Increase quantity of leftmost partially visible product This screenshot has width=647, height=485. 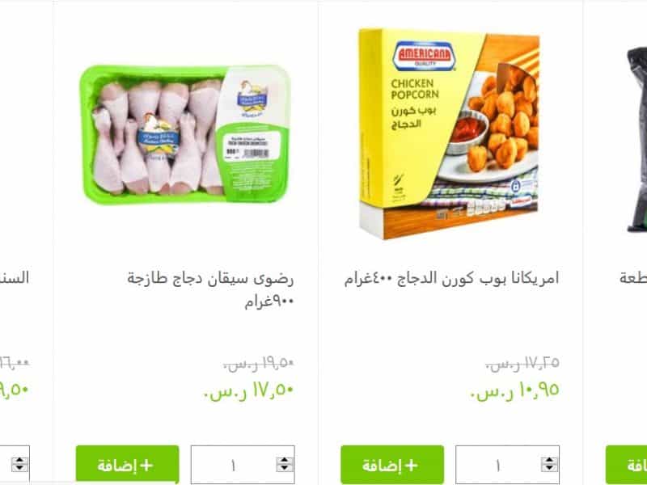coord(19,460)
